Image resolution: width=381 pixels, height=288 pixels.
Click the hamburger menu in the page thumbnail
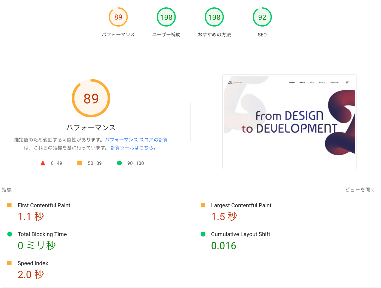[347, 82]
